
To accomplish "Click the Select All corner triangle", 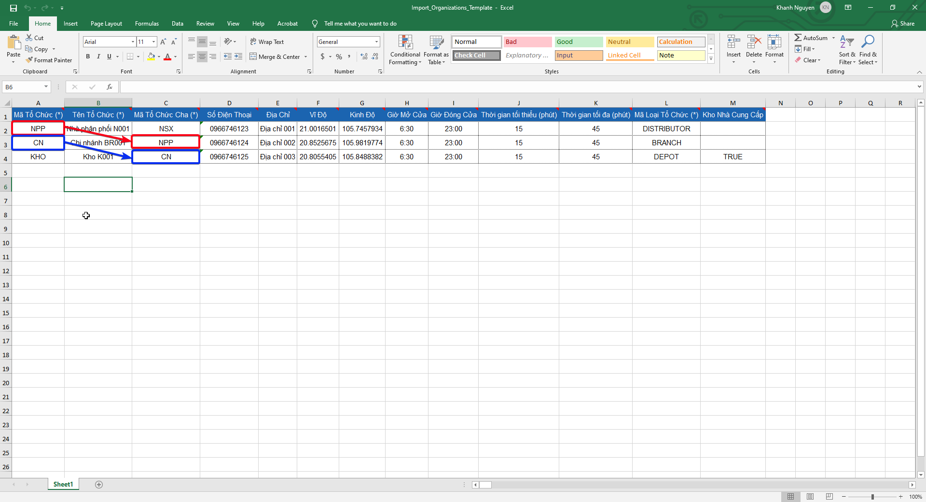I will (x=7, y=103).
